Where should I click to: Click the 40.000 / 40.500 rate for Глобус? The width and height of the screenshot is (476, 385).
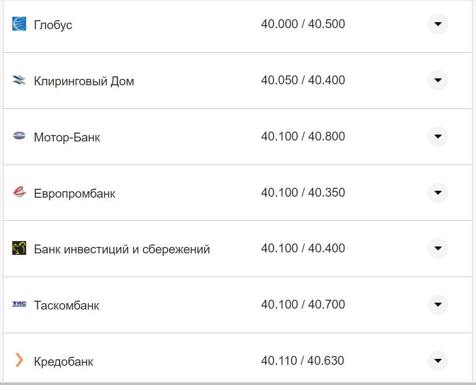(x=303, y=23)
